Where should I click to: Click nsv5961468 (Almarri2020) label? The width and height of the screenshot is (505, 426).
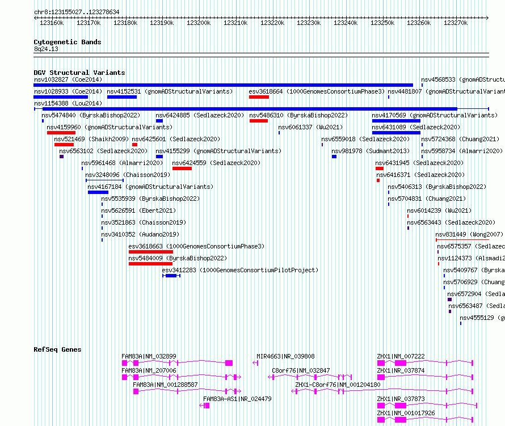(x=122, y=163)
